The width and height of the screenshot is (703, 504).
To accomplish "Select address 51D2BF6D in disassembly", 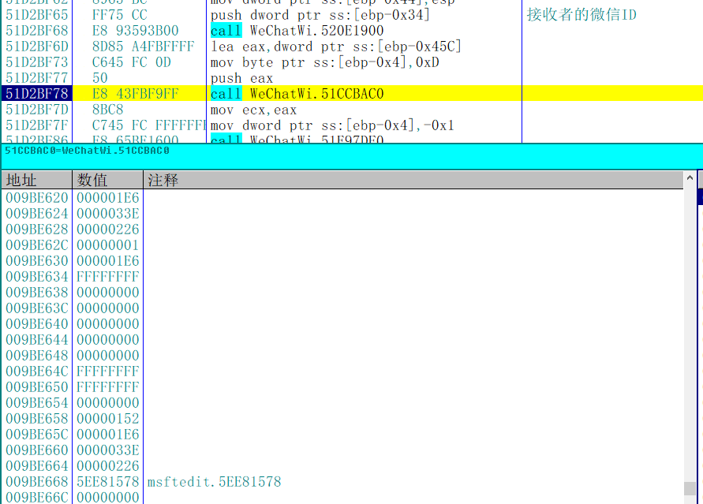I will [x=37, y=47].
